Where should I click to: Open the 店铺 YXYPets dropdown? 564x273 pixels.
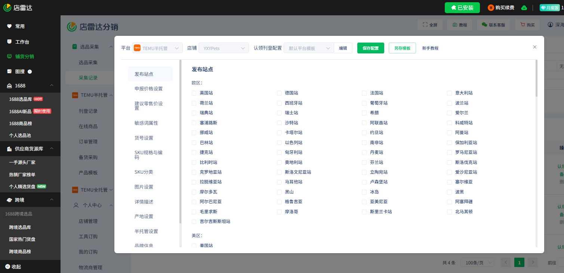tap(224, 48)
